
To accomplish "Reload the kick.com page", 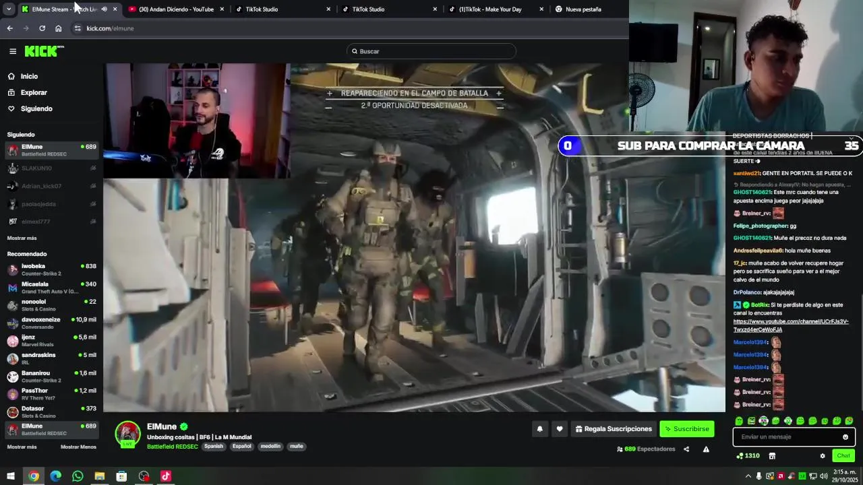I will (42, 28).
